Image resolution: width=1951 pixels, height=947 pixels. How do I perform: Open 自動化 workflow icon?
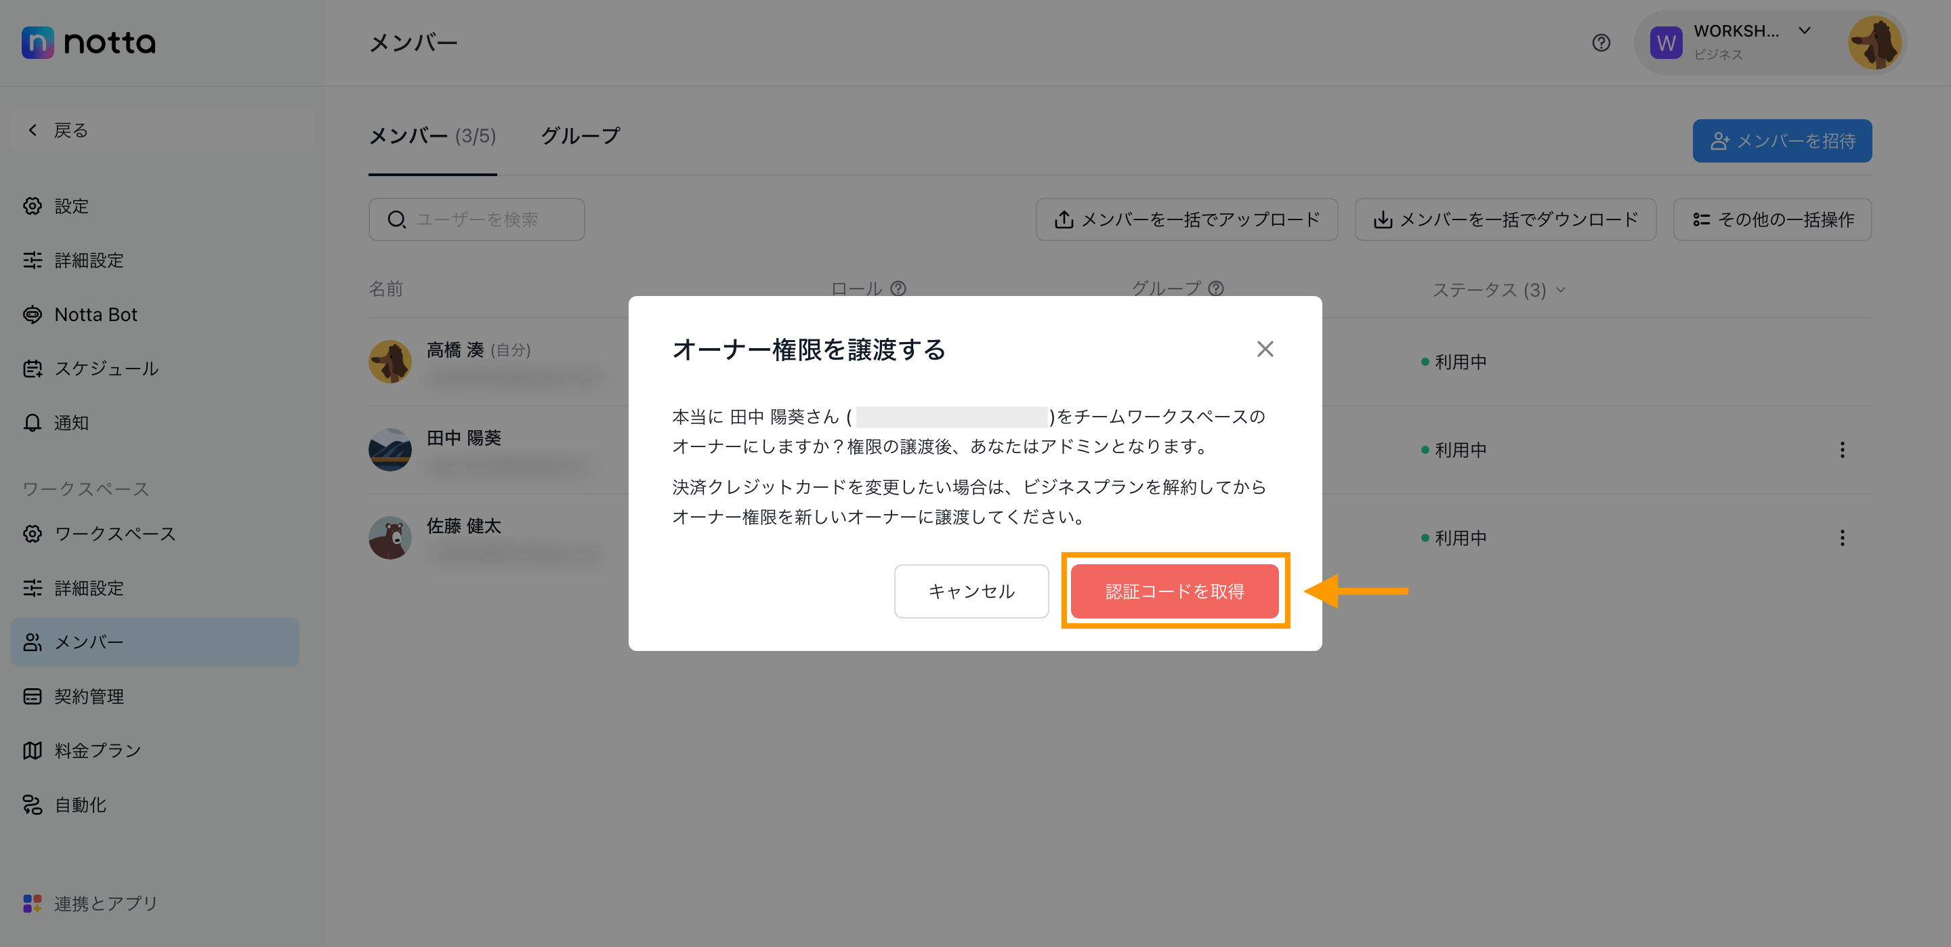(33, 805)
